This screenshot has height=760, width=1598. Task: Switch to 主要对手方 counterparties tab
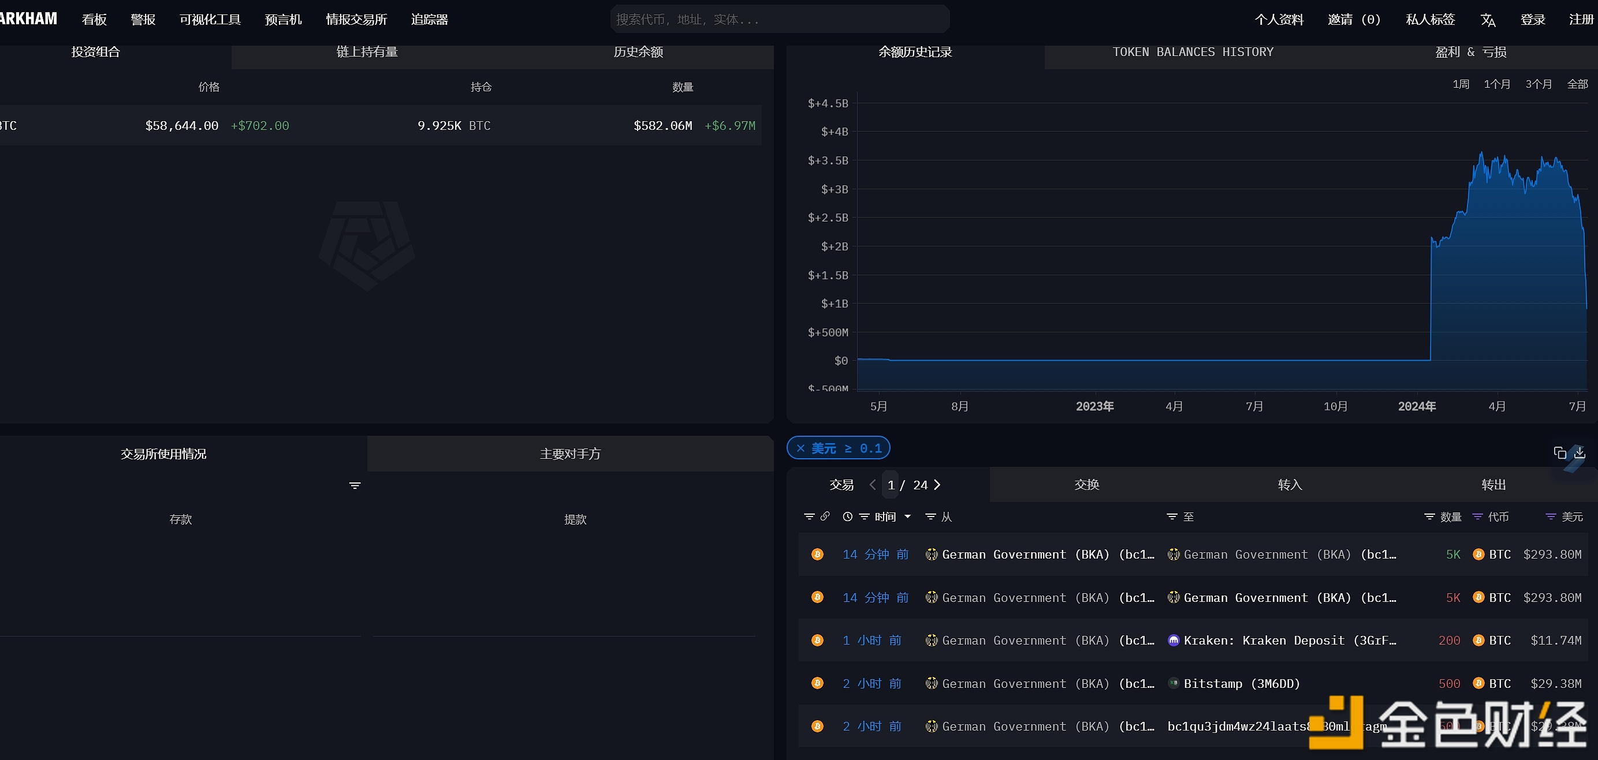click(570, 454)
